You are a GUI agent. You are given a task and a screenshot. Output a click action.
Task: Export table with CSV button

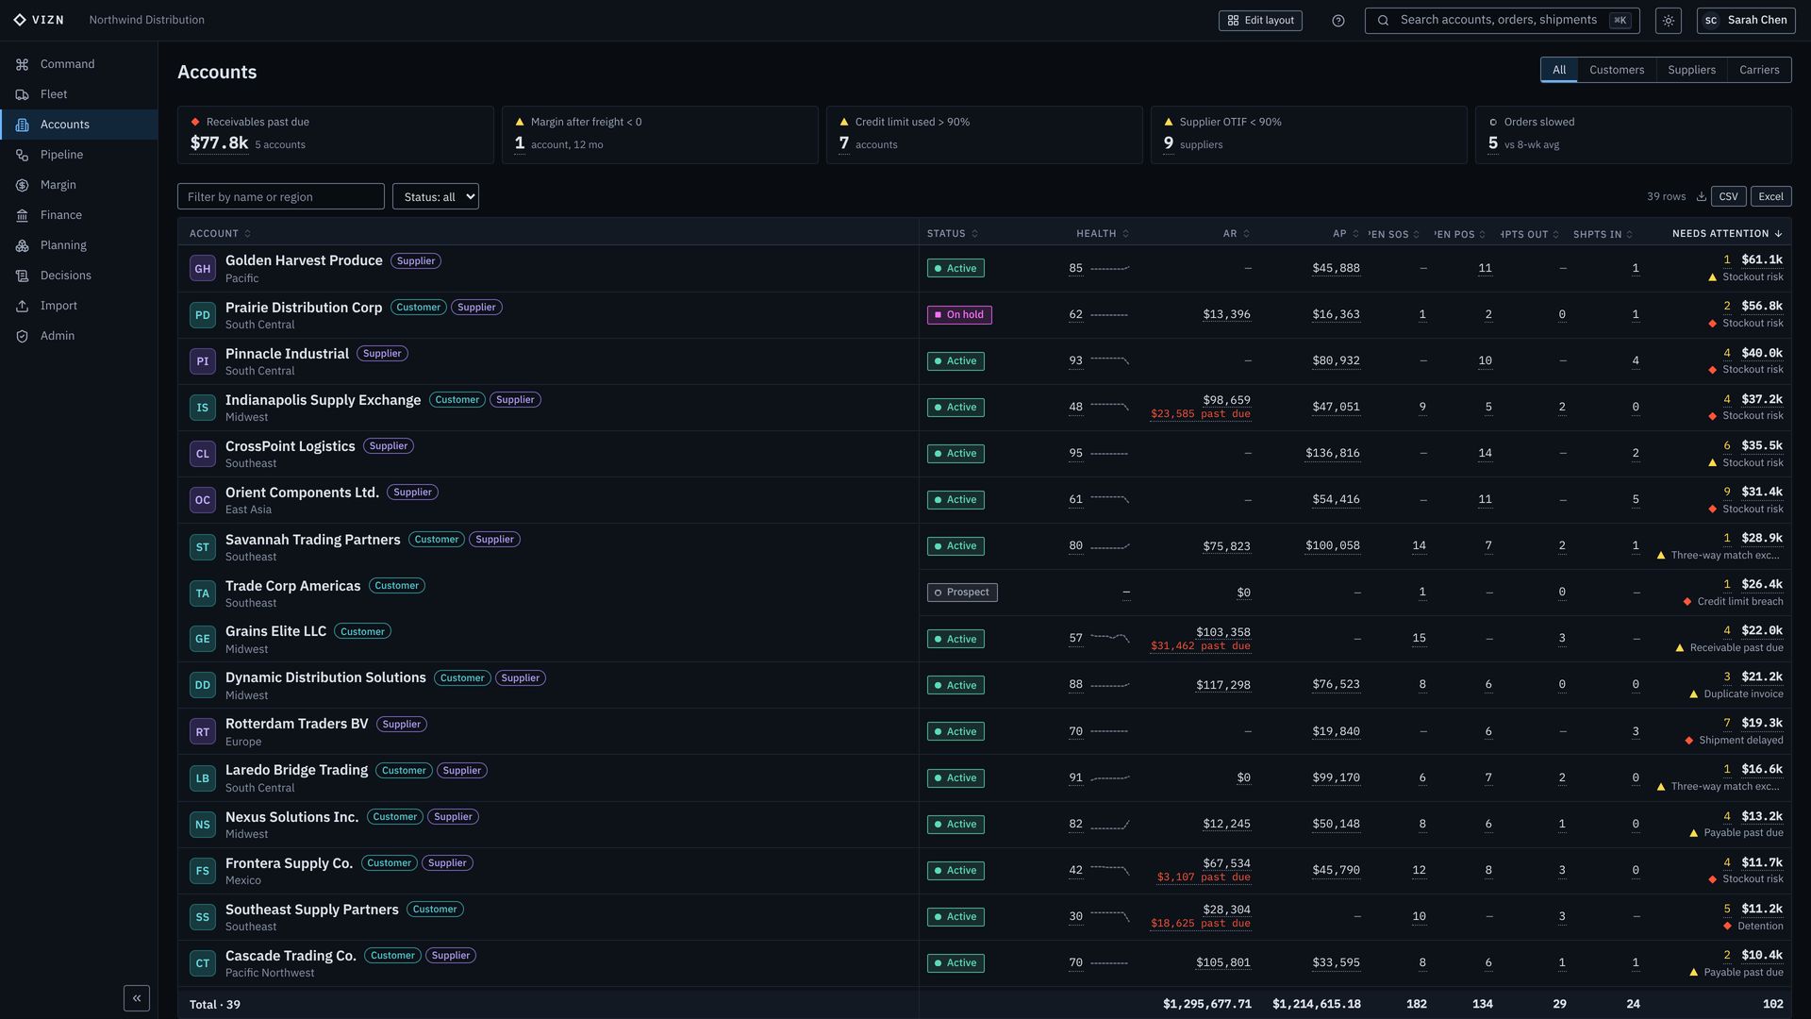(1728, 196)
